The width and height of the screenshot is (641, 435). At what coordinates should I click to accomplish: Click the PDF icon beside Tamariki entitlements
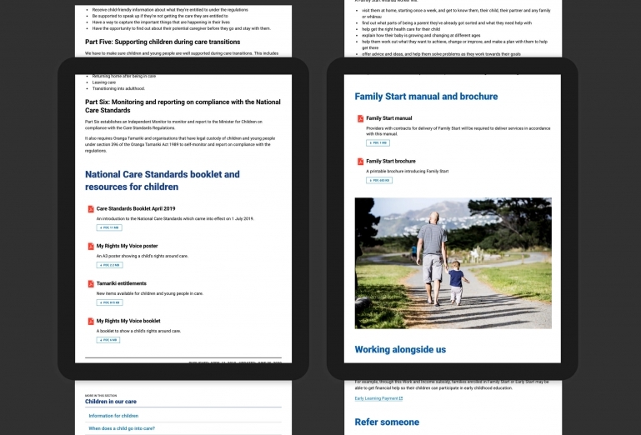pos(91,283)
